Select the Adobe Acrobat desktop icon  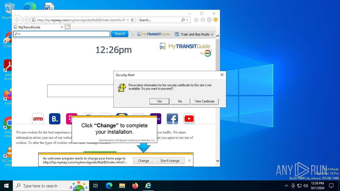pos(8,70)
